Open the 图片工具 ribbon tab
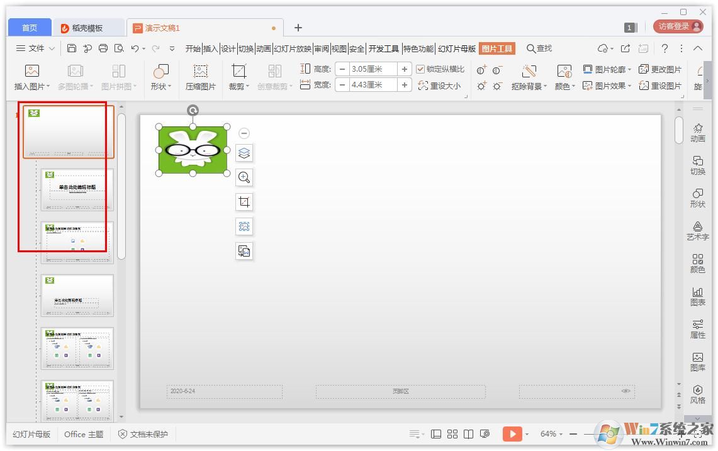718x451 pixels. click(497, 48)
